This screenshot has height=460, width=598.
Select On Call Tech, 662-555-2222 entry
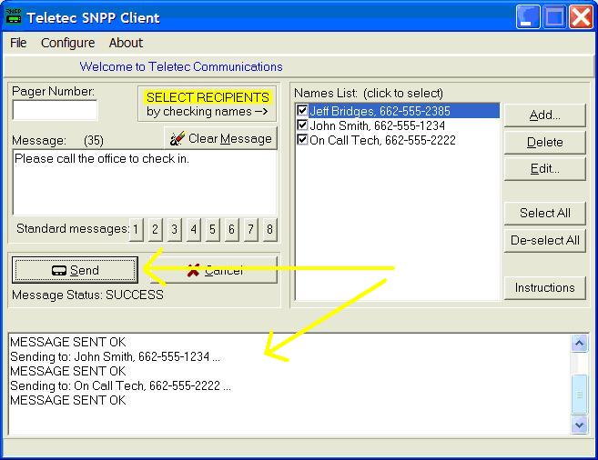coord(398,140)
